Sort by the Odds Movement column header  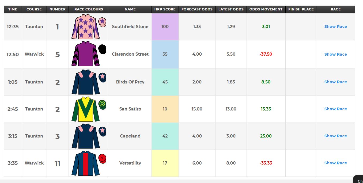(266, 9)
